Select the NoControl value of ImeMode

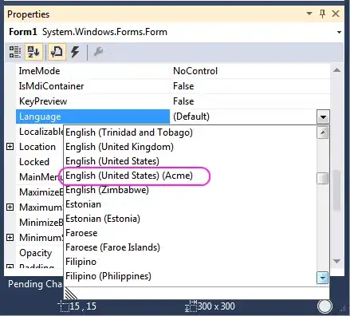coord(195,71)
